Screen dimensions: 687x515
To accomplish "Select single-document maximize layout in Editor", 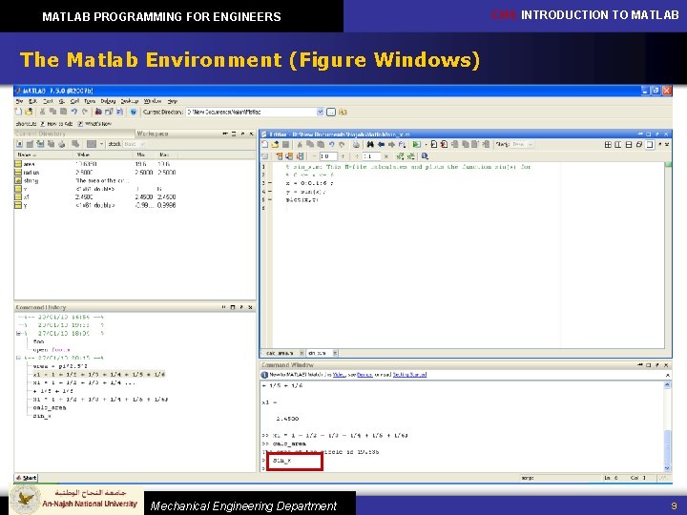I will click(650, 145).
